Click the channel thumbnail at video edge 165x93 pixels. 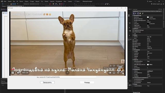123,61
